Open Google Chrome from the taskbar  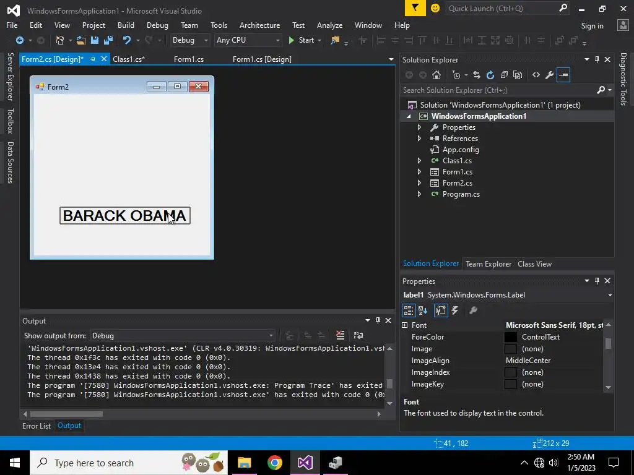click(x=274, y=463)
